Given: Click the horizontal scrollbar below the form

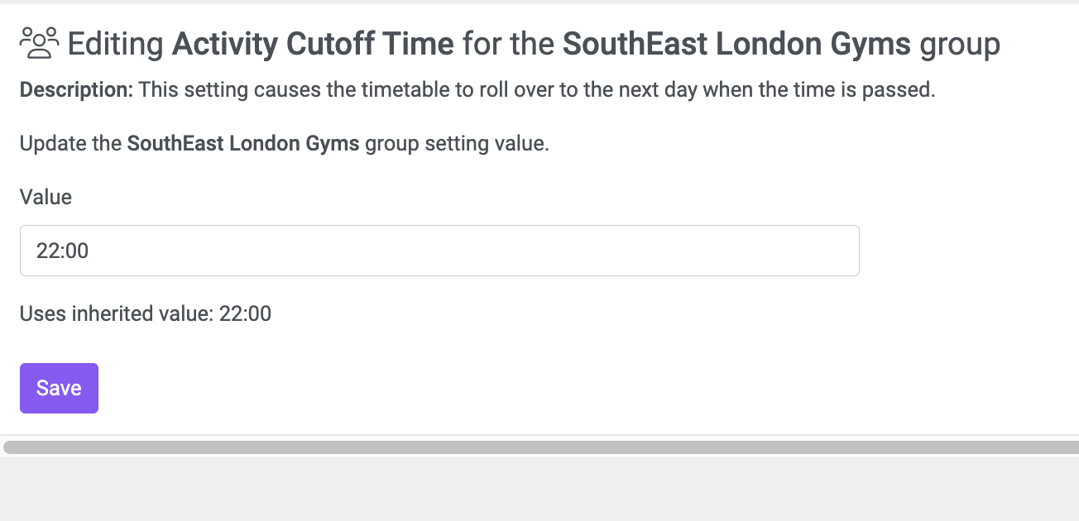Looking at the screenshot, I should 541,447.
